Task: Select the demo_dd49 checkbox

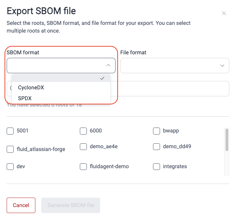Action: [157, 146]
